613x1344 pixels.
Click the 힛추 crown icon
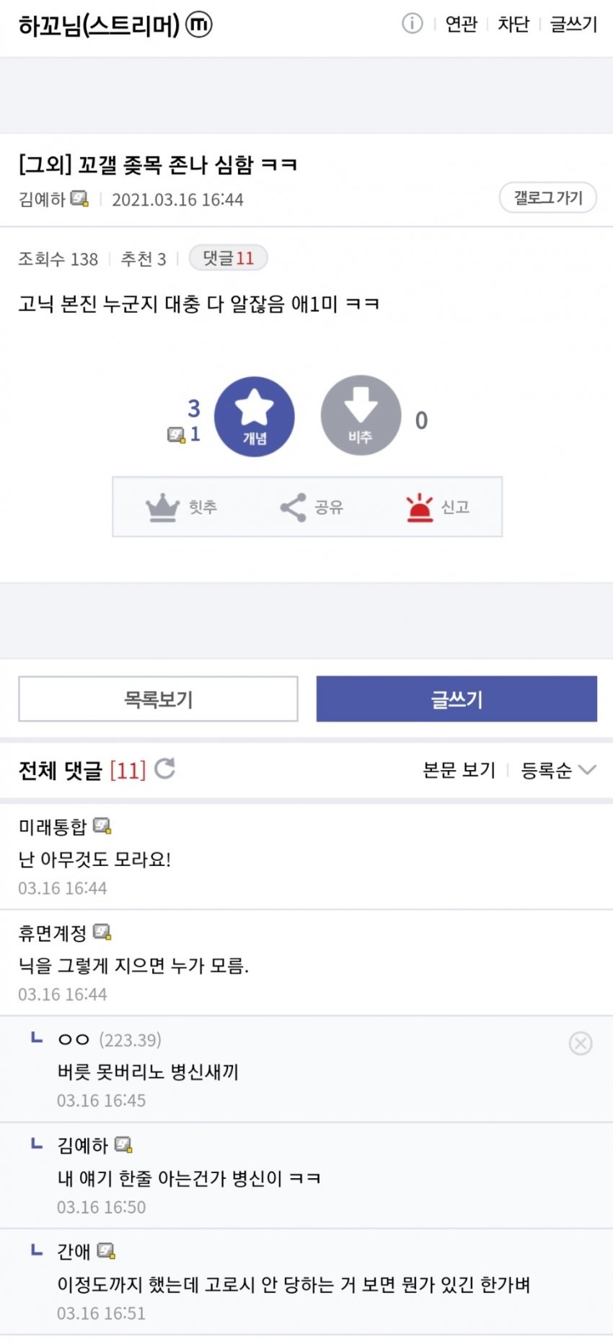(x=162, y=508)
